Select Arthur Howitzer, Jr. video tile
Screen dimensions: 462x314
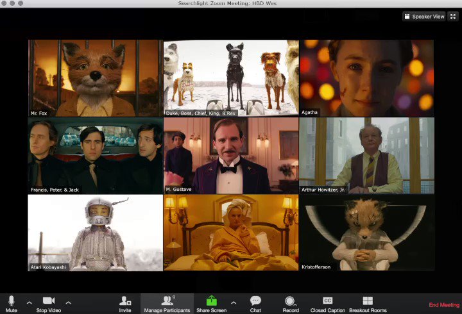366,155
